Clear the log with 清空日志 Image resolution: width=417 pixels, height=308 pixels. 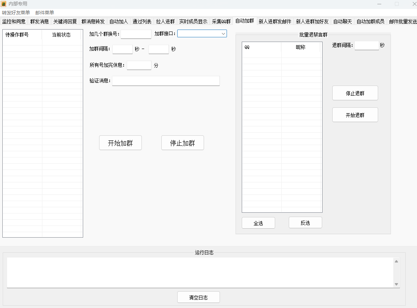click(198, 297)
